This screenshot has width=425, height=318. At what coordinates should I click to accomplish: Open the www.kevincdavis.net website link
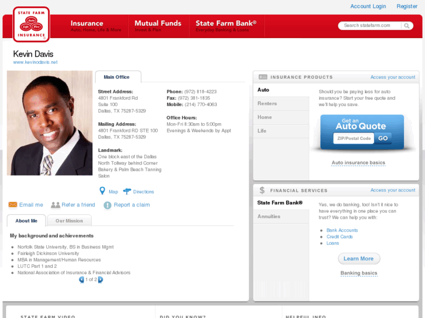(35, 62)
